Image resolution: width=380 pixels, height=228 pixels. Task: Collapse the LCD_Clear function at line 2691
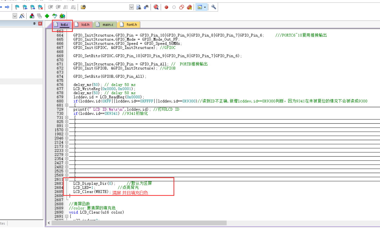[x=67, y=216]
